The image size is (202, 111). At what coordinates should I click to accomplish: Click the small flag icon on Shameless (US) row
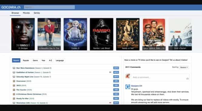tap(110, 103)
